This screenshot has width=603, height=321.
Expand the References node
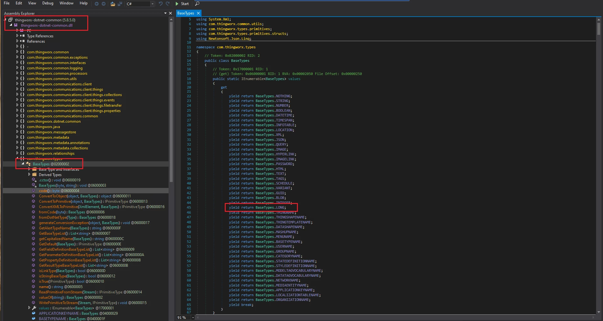[17, 41]
